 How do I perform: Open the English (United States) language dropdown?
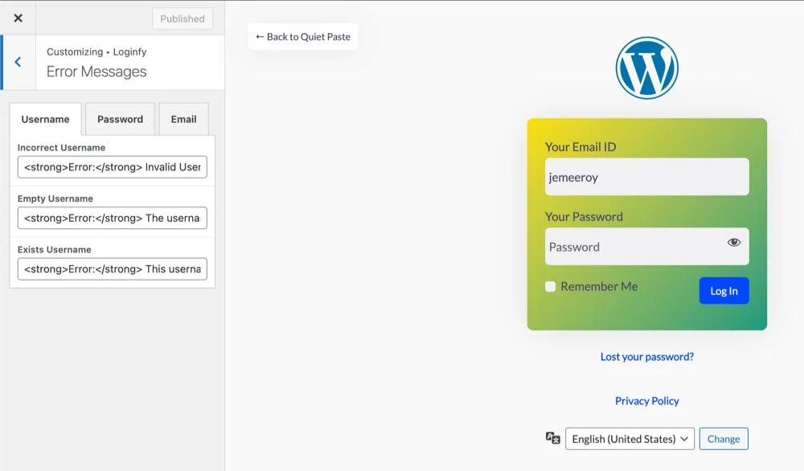[630, 439]
